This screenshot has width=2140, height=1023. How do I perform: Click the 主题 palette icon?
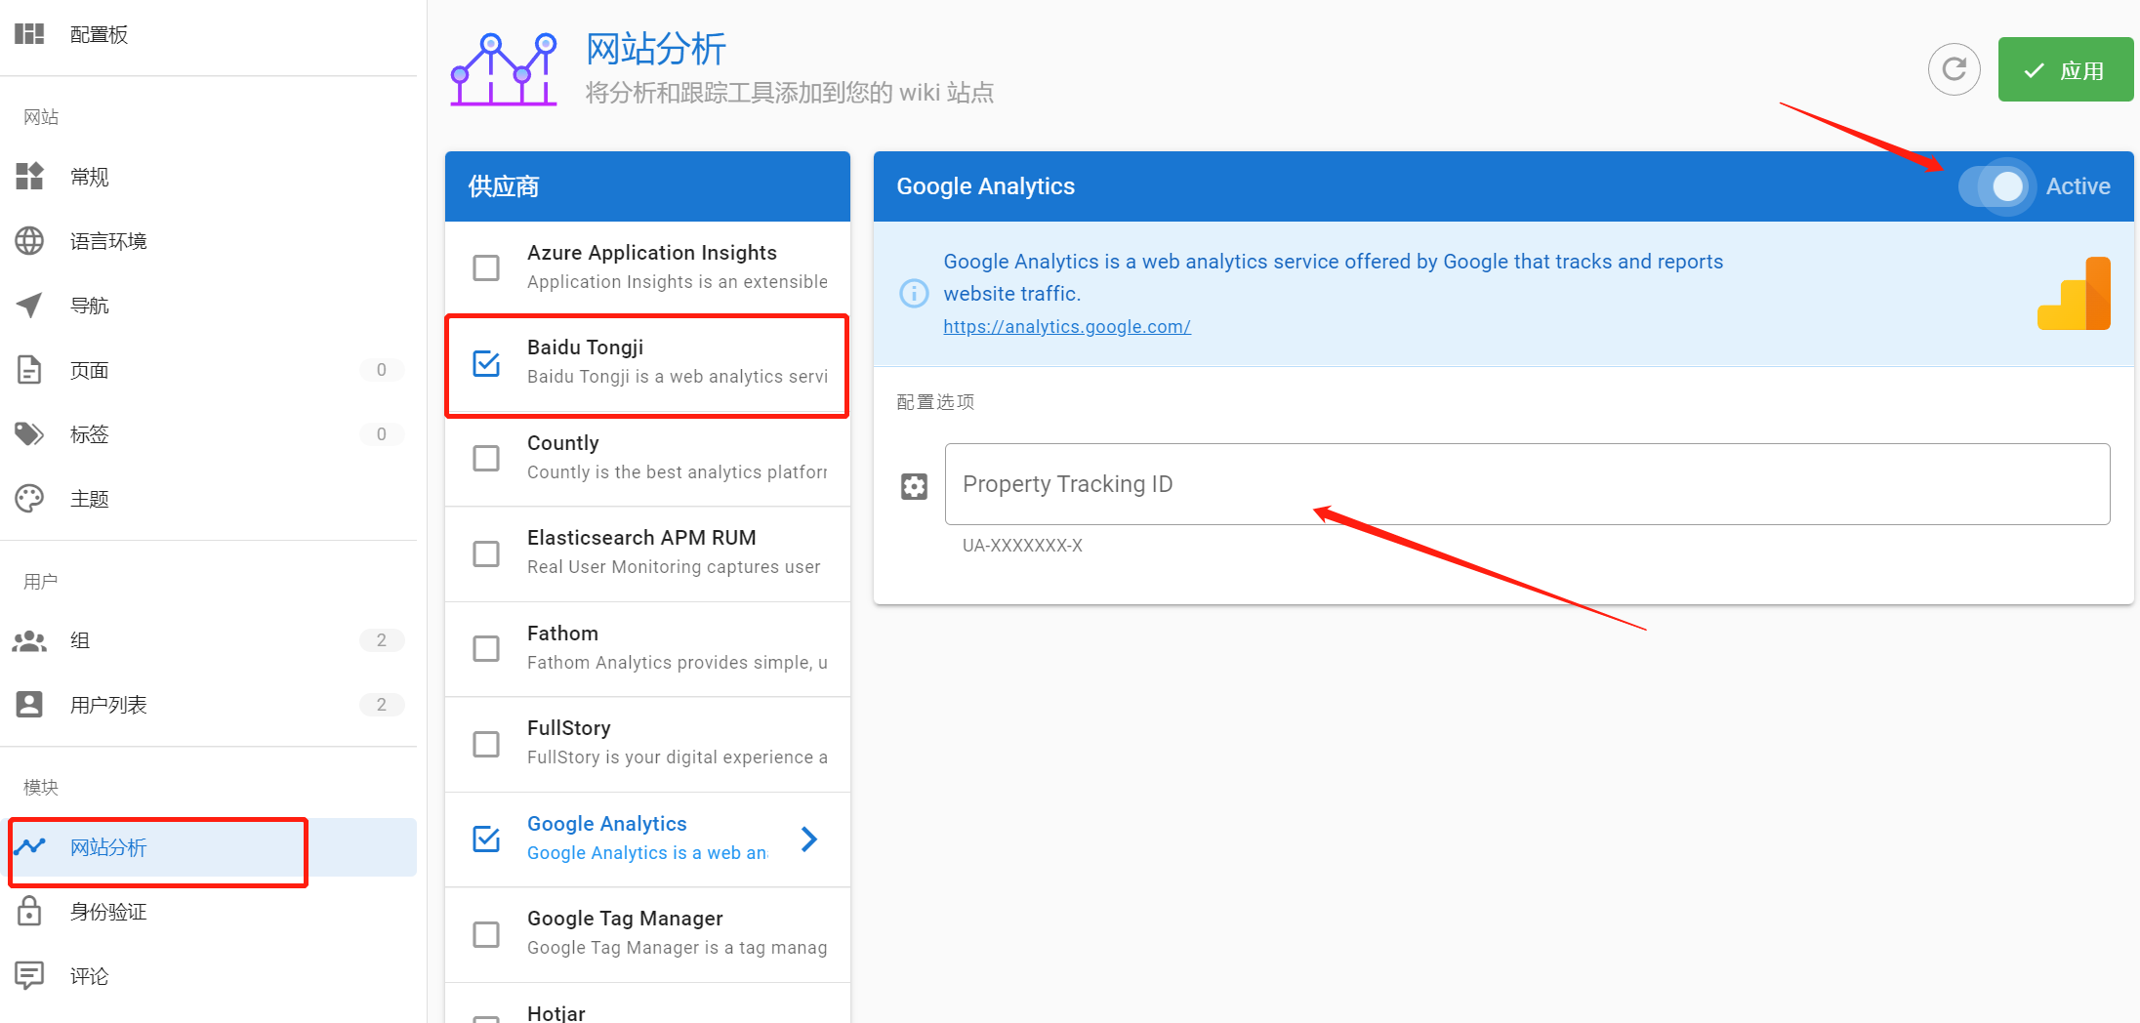pyautogui.click(x=29, y=499)
